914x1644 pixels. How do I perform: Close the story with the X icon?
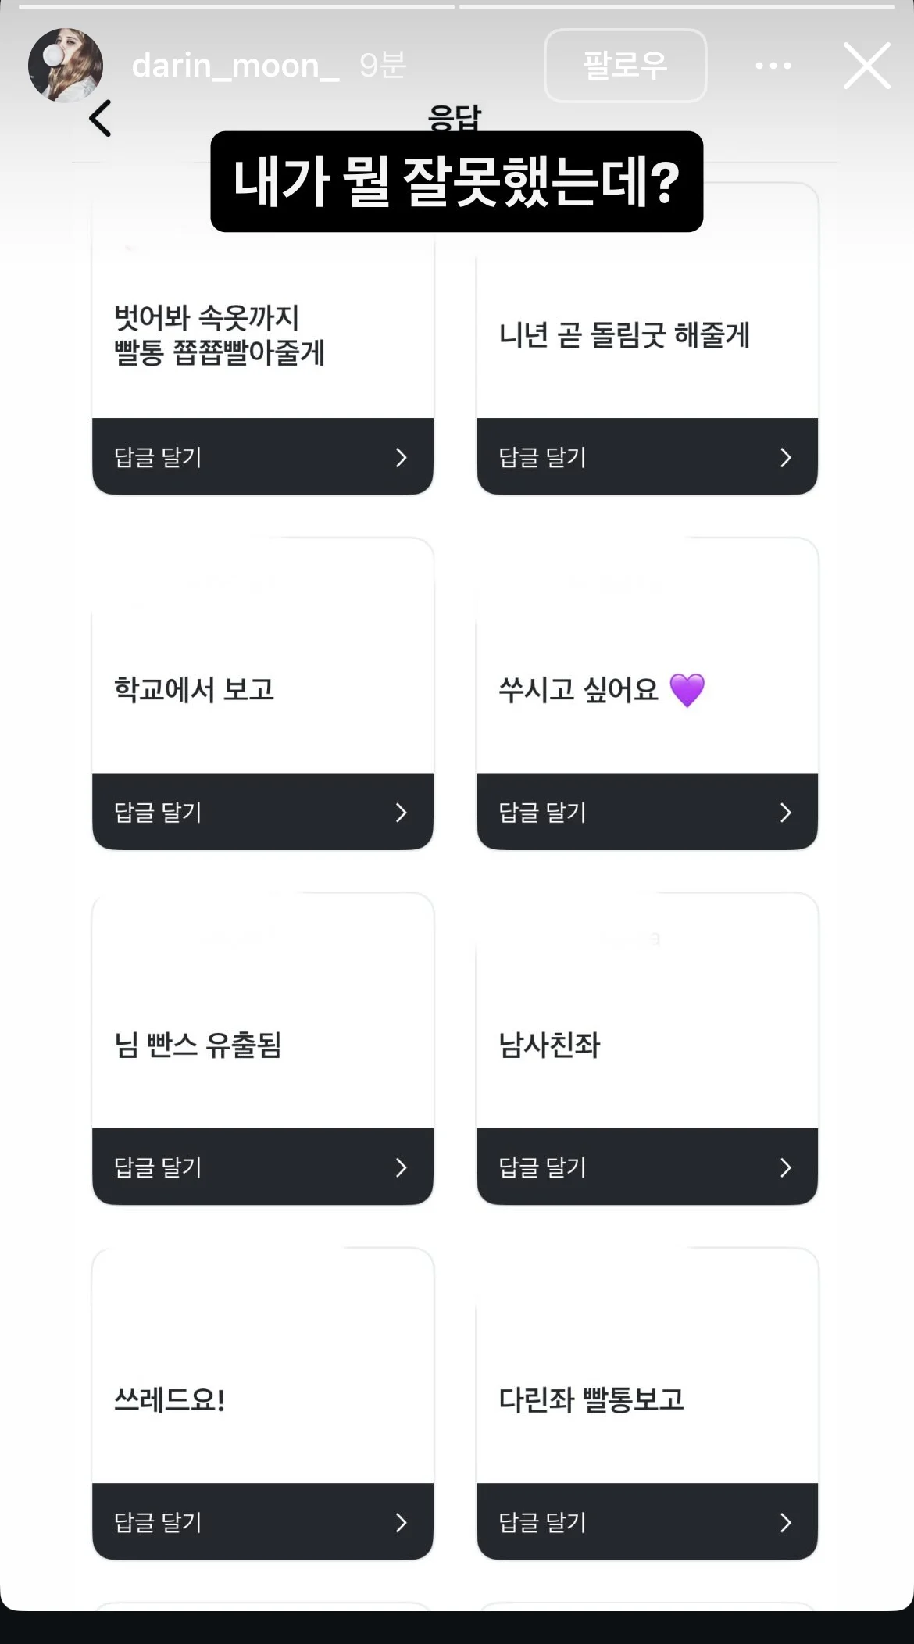tap(866, 66)
